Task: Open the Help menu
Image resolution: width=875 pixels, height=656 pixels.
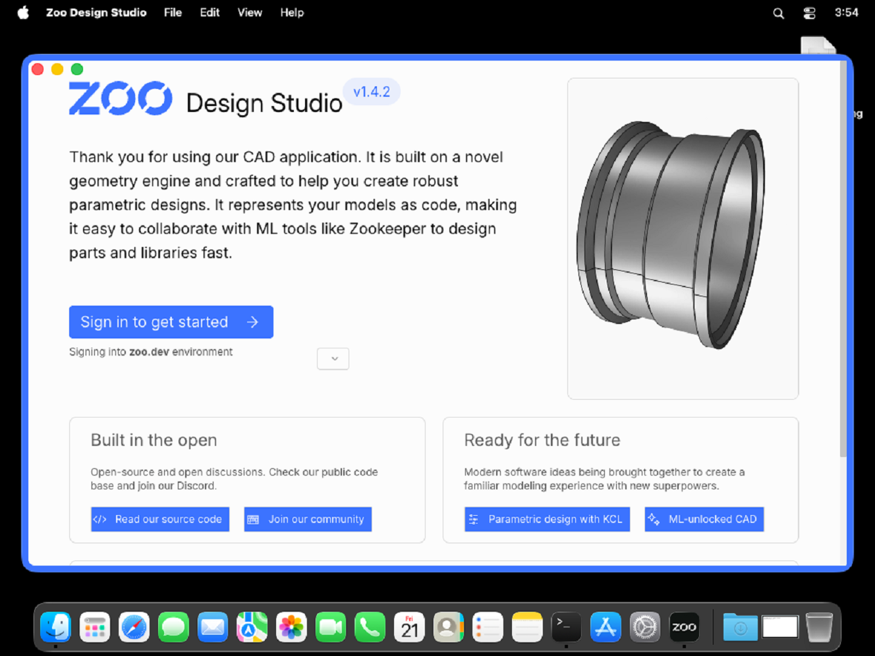Action: click(292, 13)
